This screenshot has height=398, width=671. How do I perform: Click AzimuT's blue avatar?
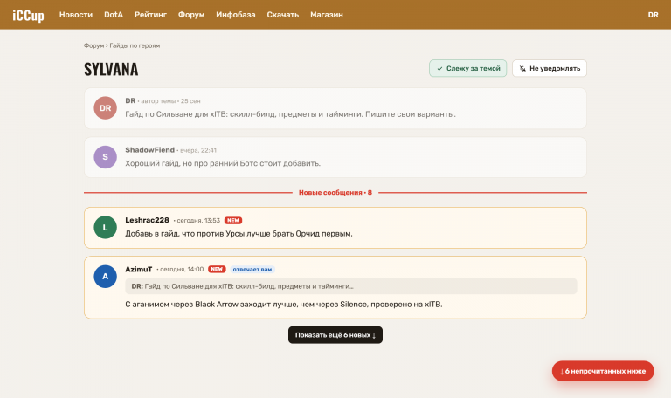click(105, 276)
